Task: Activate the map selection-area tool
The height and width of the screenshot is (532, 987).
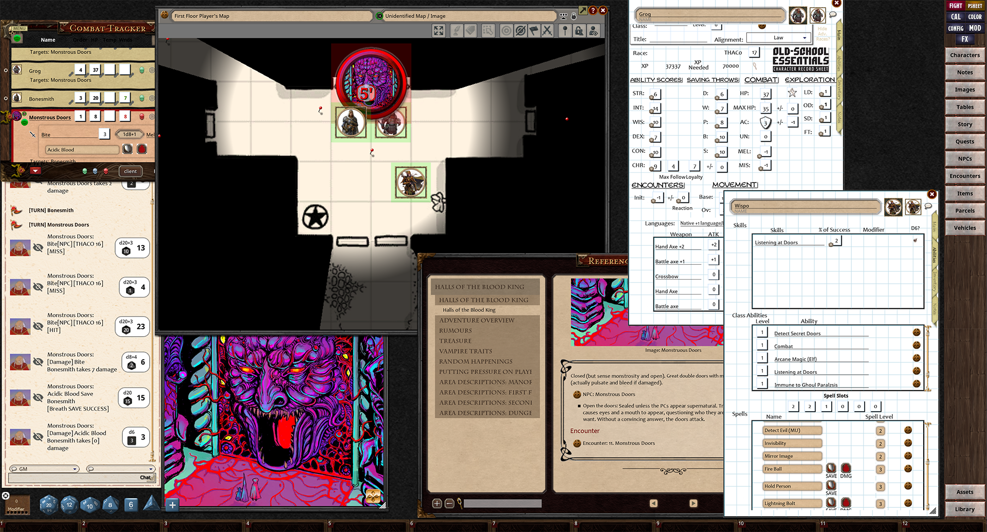Action: [487, 31]
